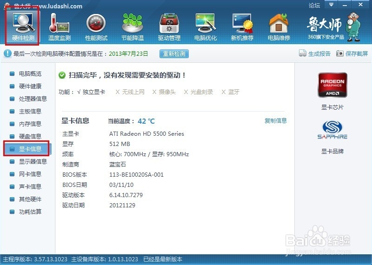This screenshot has height=265, width=372.
Task: Click the 2013年7月23日 detection date
Action: point(128,53)
